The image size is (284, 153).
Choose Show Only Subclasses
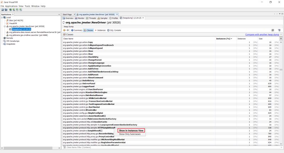pos(130,134)
